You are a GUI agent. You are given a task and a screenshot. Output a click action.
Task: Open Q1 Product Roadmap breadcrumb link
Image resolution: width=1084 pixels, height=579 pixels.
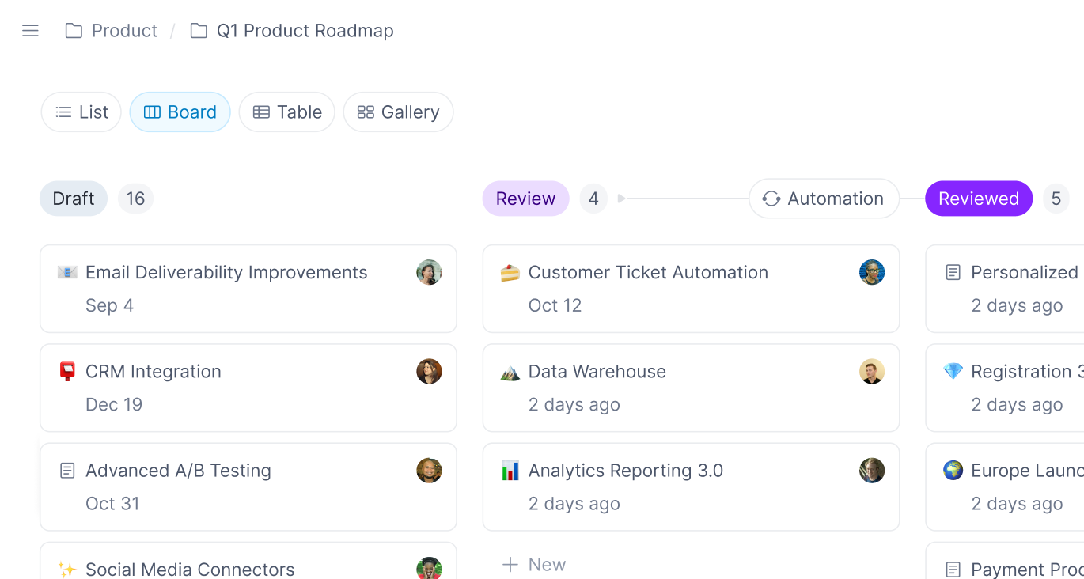coord(305,31)
